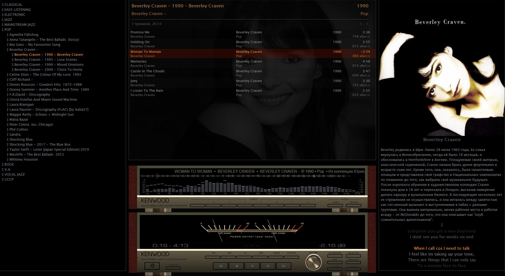Expand the JAZZ genre node
Screen dimensions: 505x276
[3, 20]
